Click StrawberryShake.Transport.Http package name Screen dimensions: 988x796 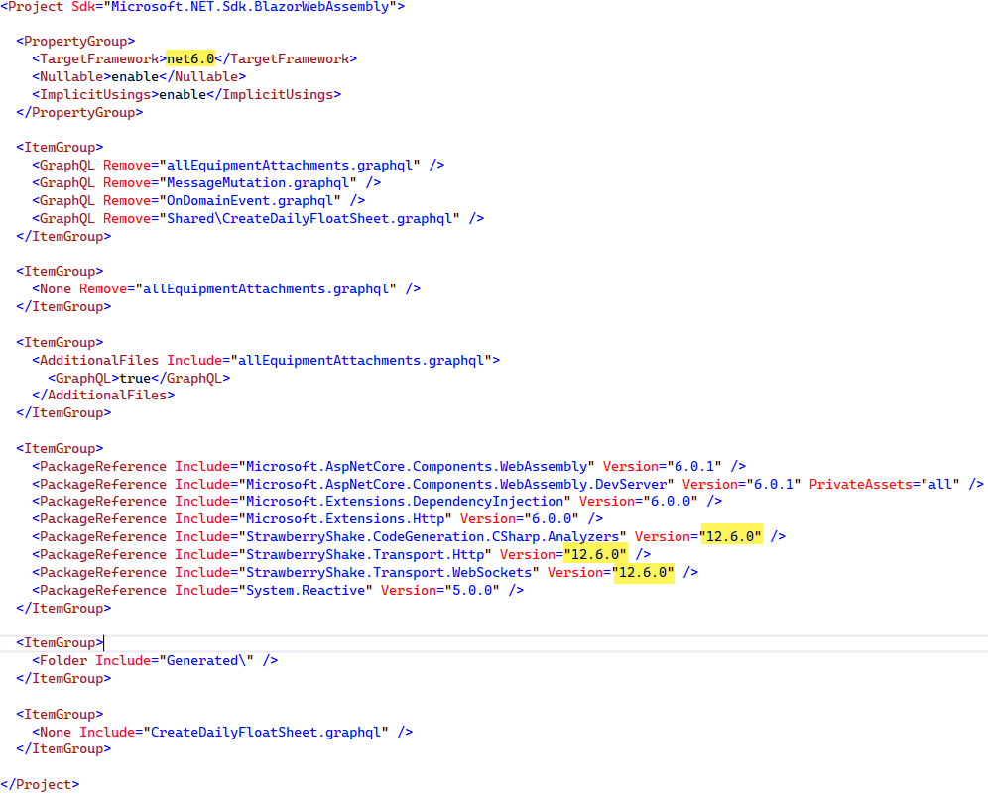pos(365,555)
